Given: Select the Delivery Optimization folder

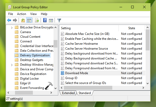Looking at the screenshot, I should pos(35,55).
